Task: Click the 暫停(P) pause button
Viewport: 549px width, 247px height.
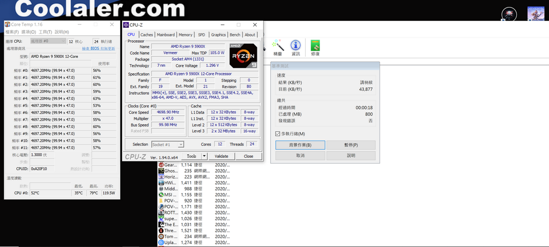Action: (x=351, y=145)
